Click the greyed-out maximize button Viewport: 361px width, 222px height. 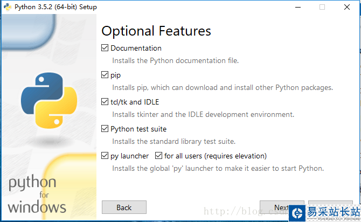[322, 7]
